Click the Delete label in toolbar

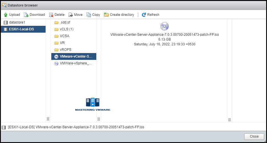coord(60,15)
